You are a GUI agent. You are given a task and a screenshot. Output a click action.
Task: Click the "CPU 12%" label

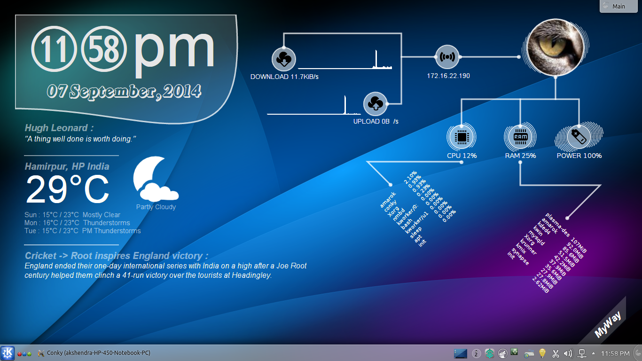tap(462, 156)
